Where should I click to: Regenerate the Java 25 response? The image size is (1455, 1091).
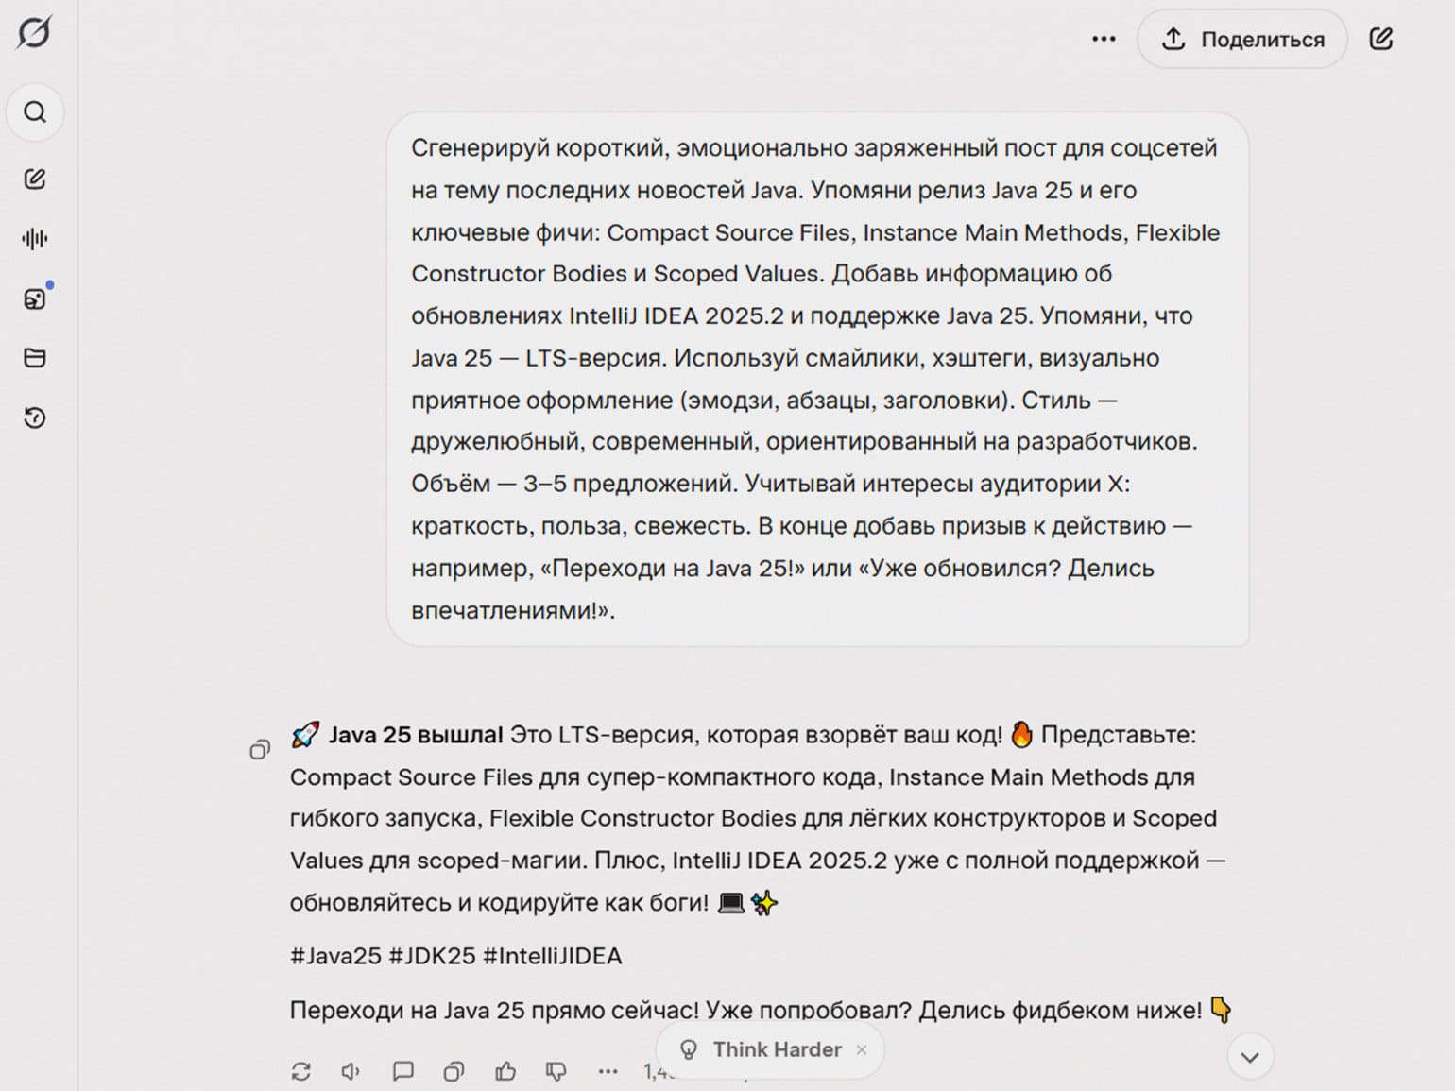301,1071
